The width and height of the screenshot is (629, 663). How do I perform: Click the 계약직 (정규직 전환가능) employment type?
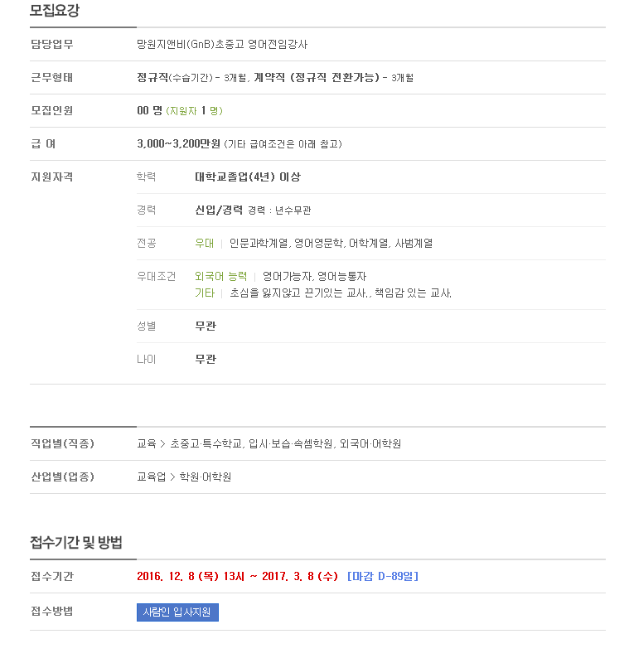point(317,77)
